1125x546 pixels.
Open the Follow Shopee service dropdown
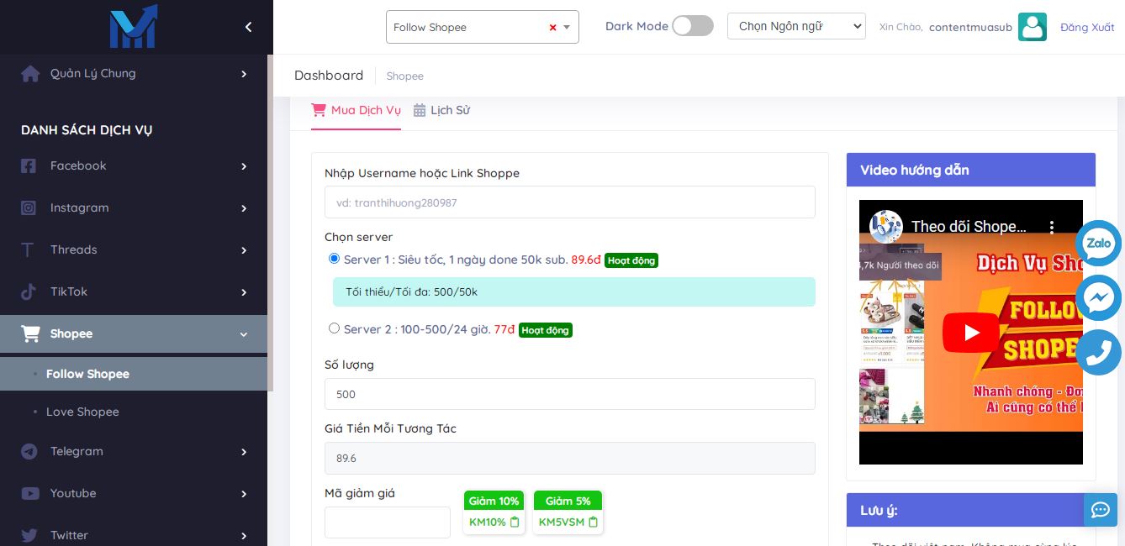coord(482,27)
